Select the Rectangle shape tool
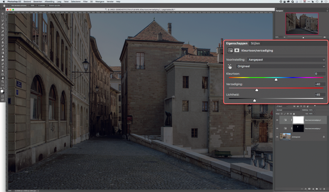 tap(3, 74)
